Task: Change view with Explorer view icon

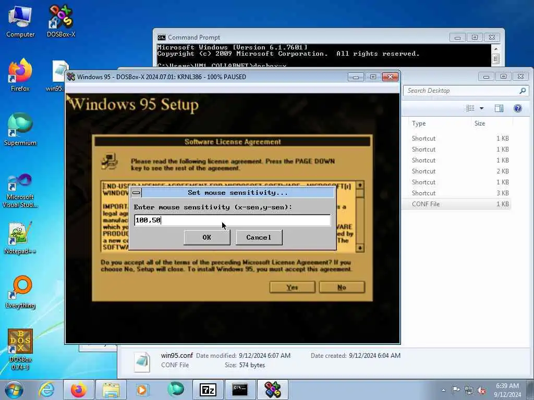Action: (470, 108)
